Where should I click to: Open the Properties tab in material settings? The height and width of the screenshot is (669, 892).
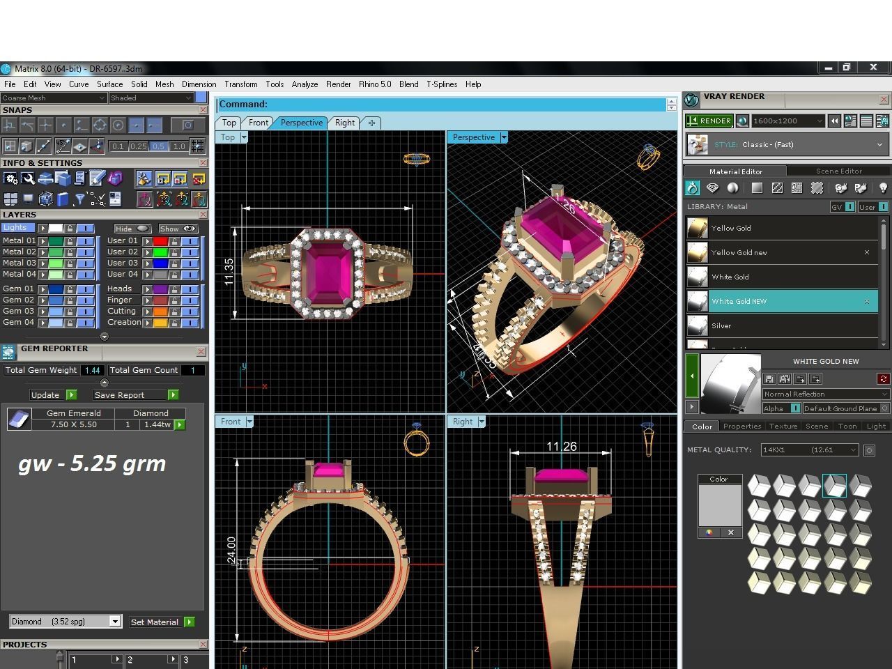[741, 426]
